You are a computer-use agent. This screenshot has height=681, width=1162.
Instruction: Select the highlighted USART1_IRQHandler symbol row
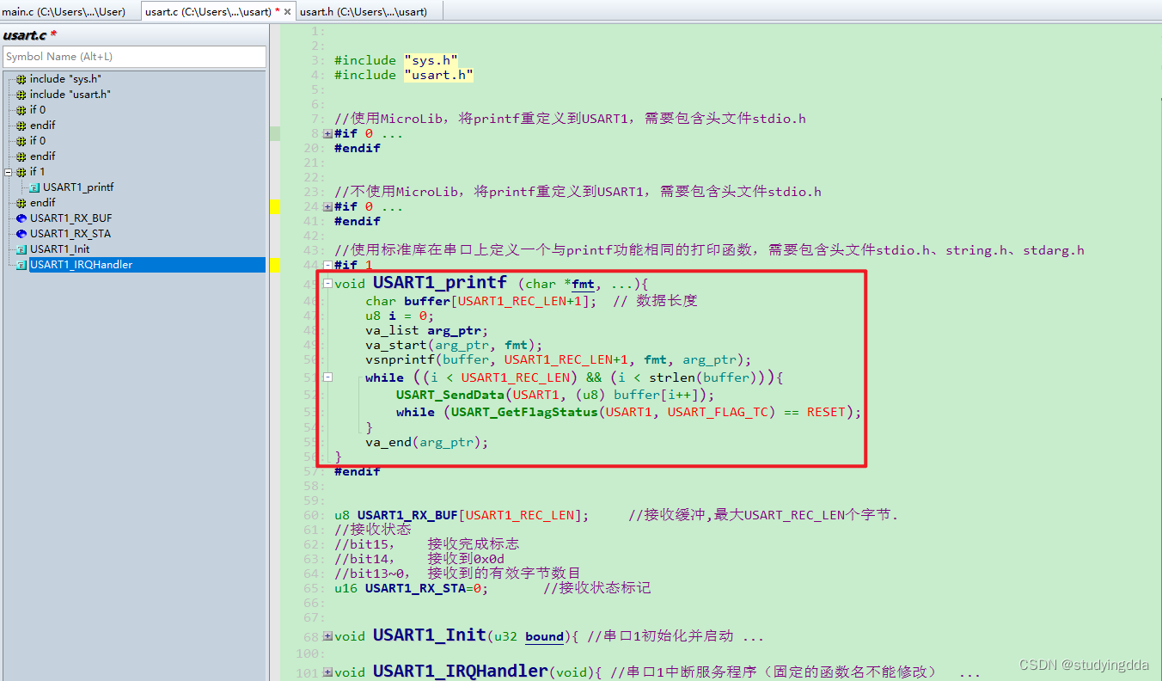coord(147,265)
